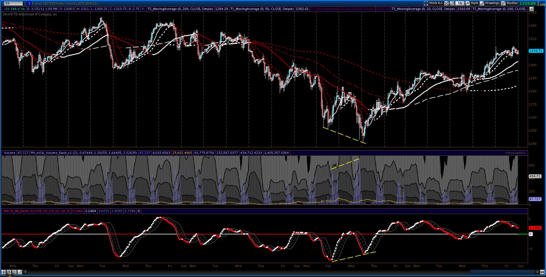546x277 pixels.
Task: Click the horizontal scrollbar thumb at bottom right
Action: click(x=502, y=272)
